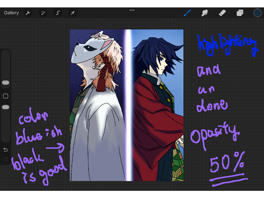Select the Paint brush tool
Screen dimensions: 264x198
pyautogui.click(x=188, y=13)
